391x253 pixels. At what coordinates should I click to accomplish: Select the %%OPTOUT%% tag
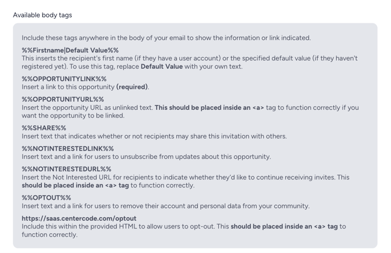46,197
